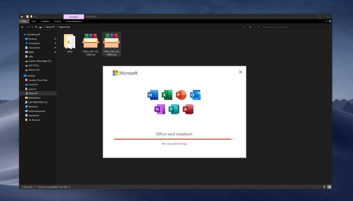Open Lokaler Datenträger (Z:) in sidebar
Image resolution: width=353 pixels, height=201 pixels.
[40, 61]
